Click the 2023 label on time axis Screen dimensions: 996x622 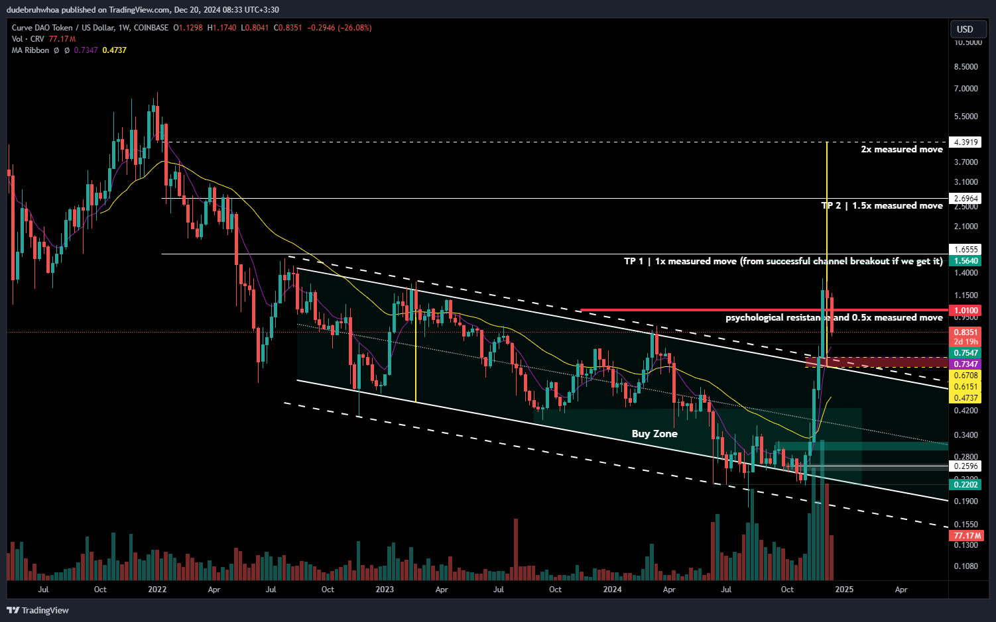click(385, 590)
